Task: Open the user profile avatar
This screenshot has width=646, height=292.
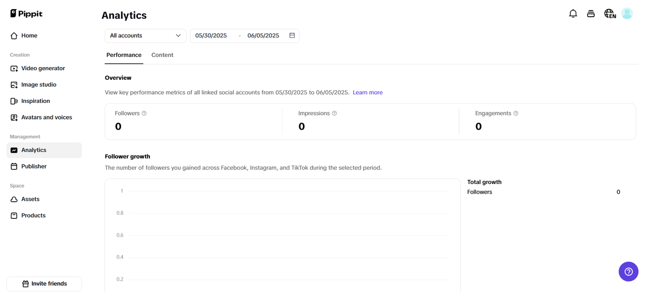Action: [627, 14]
